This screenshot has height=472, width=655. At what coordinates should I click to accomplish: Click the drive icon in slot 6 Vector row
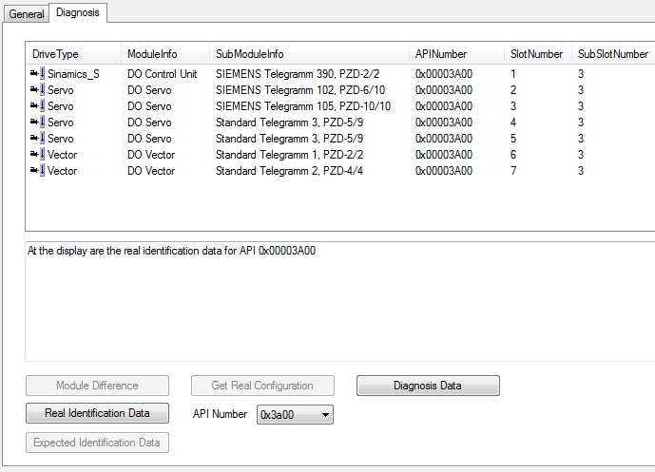point(38,155)
